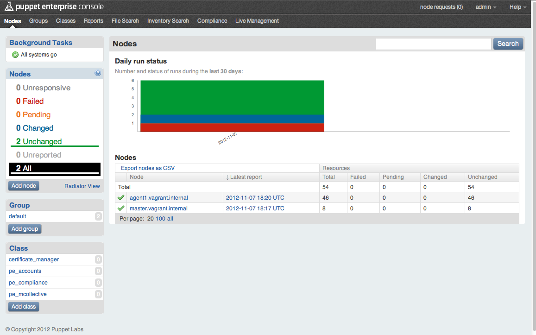Show all nodes per page
536x335 pixels.
click(x=170, y=219)
